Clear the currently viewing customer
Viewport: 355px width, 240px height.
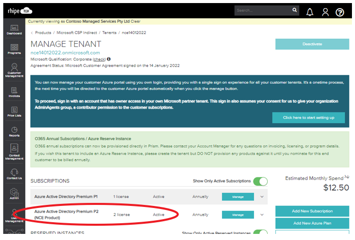click(136, 21)
